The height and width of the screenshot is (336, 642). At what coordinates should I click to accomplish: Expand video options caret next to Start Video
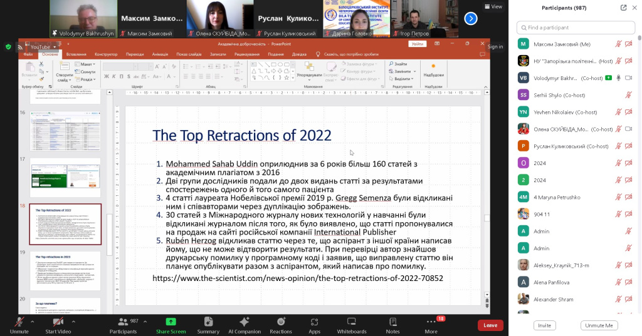(74, 322)
